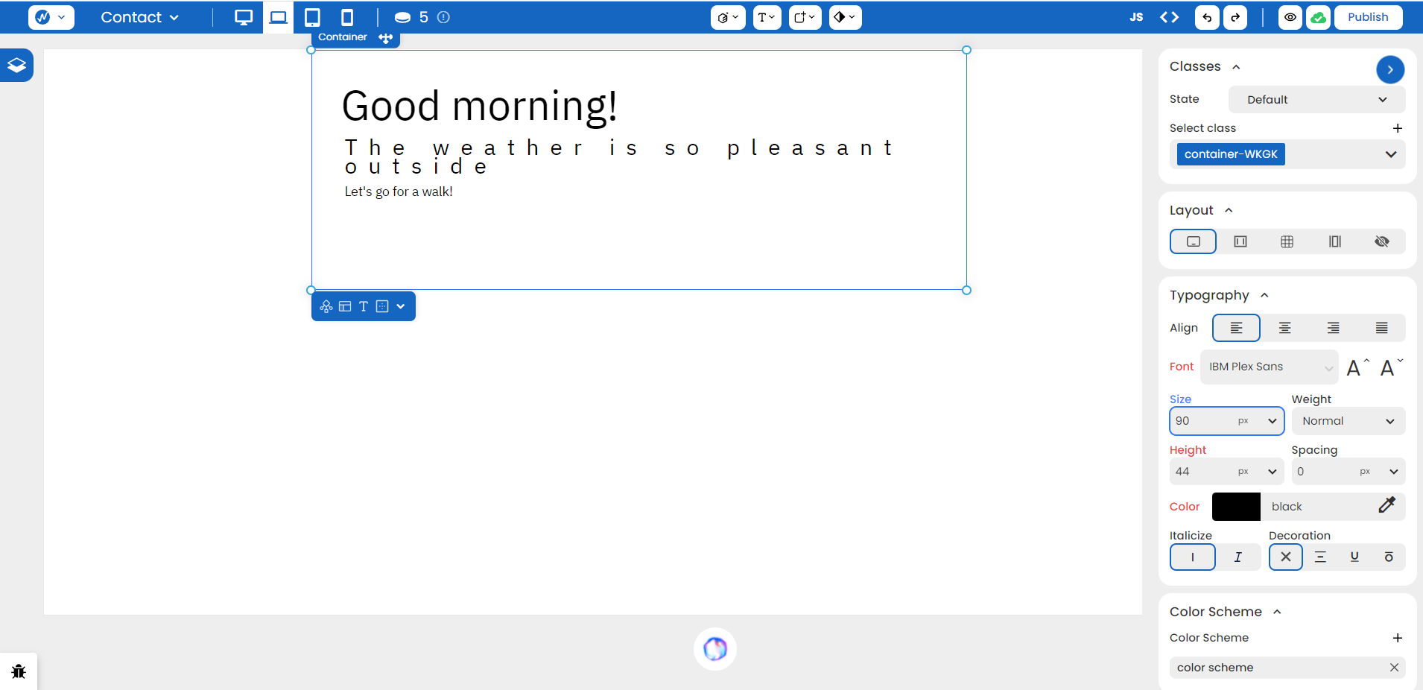This screenshot has width=1423, height=690.
Task: Click the container-WKGK class tag
Action: tap(1231, 154)
